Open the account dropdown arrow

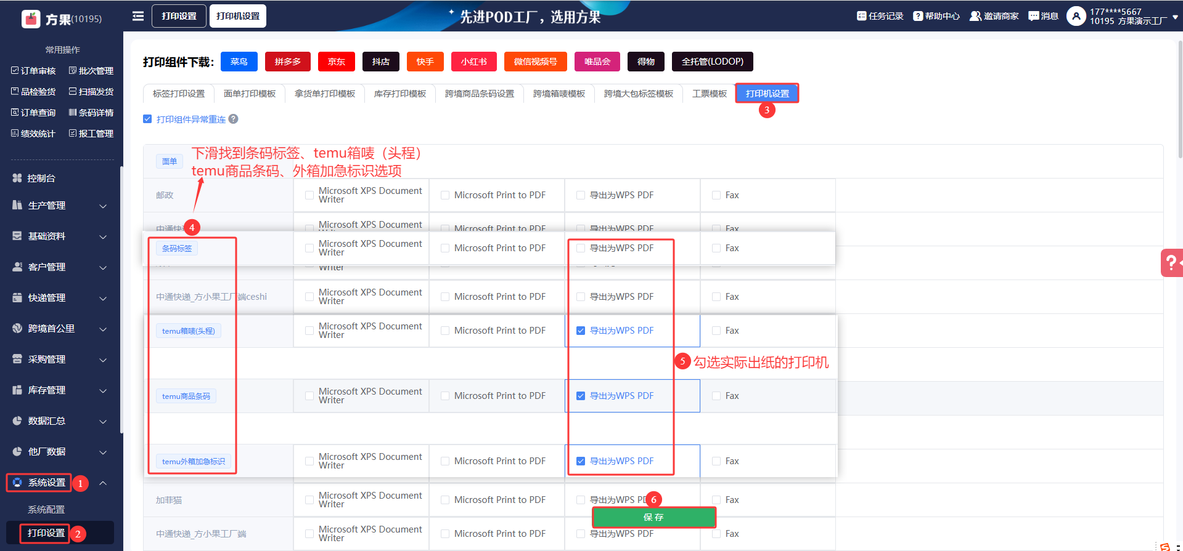pyautogui.click(x=1175, y=17)
